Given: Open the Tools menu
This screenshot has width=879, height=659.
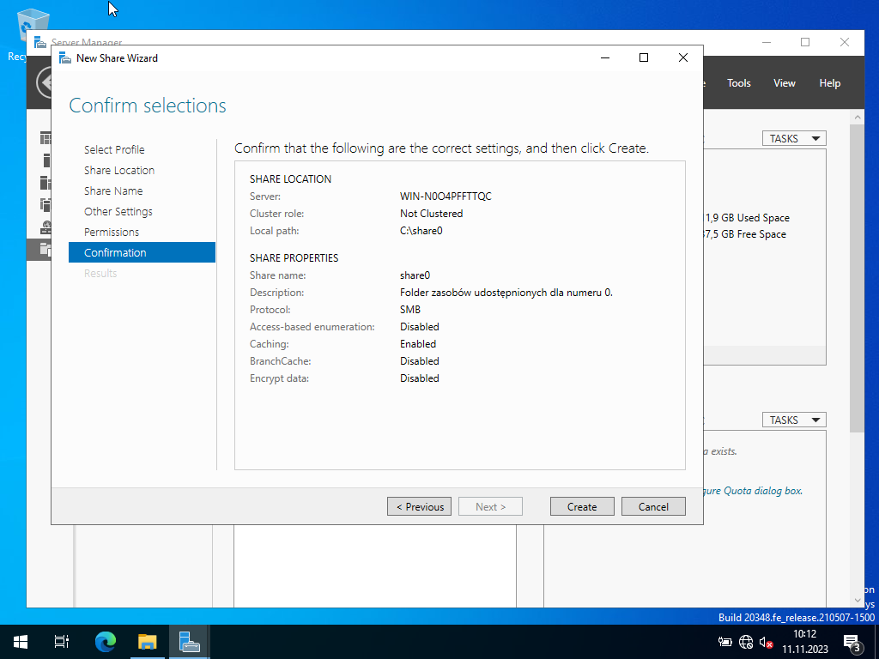Looking at the screenshot, I should click(x=738, y=83).
